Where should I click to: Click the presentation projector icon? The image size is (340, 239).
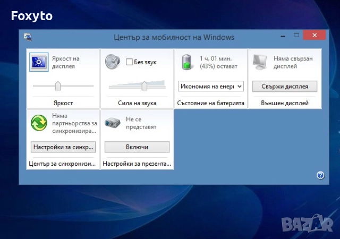pos(113,123)
